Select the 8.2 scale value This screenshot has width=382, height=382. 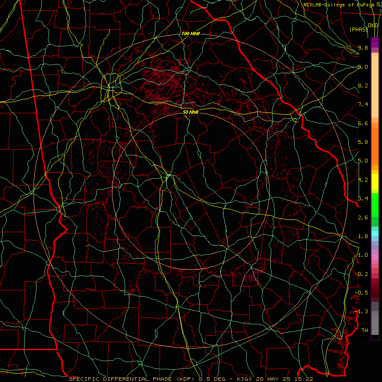click(363, 85)
